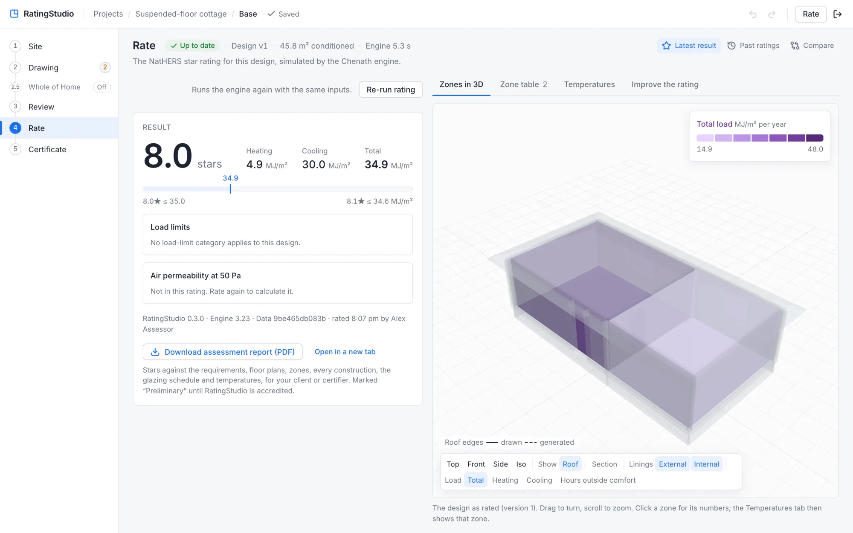
Task: Toggle Internal linings display
Action: click(x=706, y=464)
